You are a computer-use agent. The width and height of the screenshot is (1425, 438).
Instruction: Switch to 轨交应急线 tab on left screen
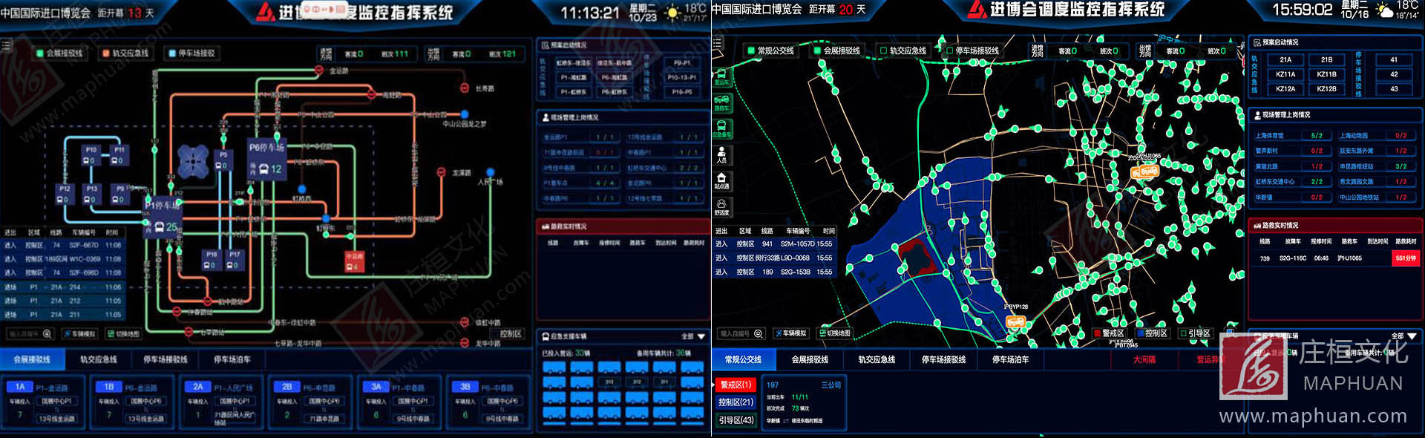click(x=99, y=359)
